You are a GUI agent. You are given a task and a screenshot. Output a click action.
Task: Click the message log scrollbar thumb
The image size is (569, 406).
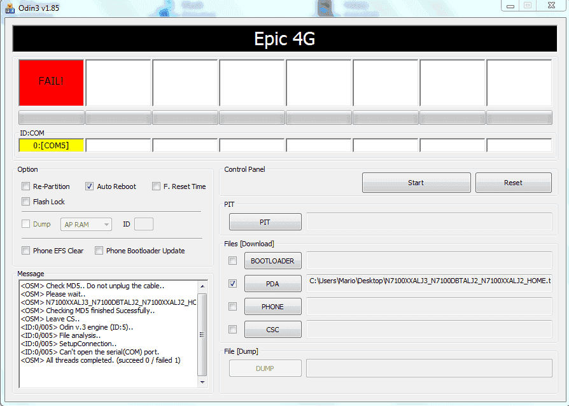(202, 335)
